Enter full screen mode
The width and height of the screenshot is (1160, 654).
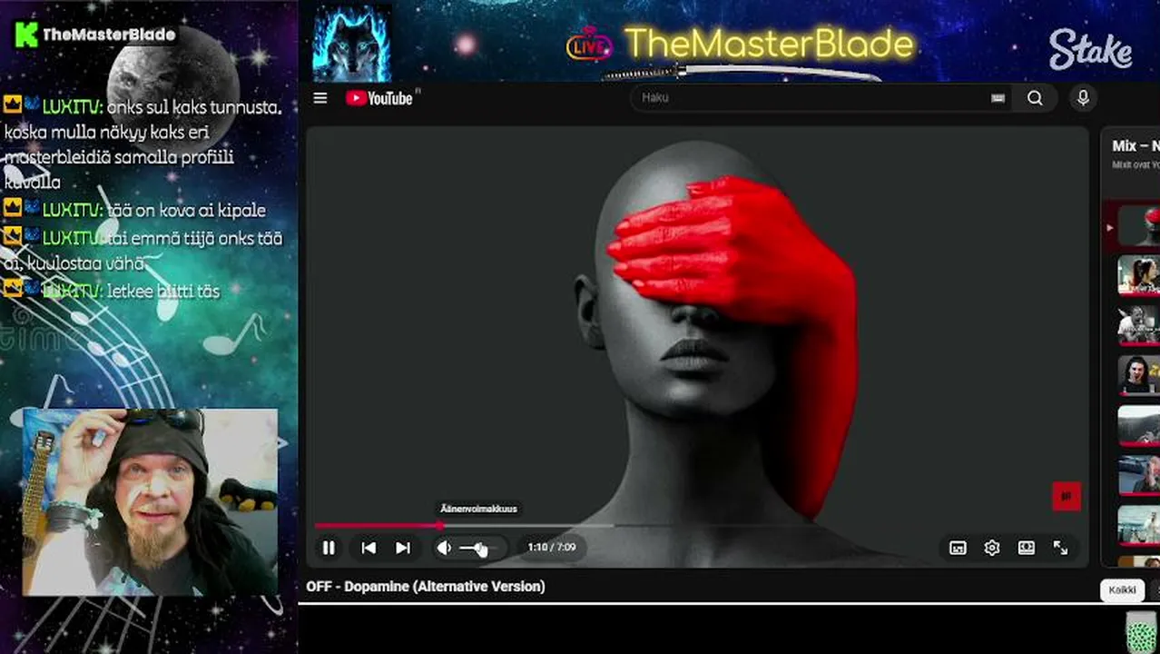(1060, 548)
